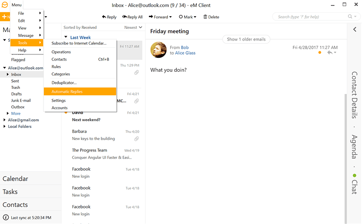Viewport: 362px width, 224px height.
Task: Click the eM Client logo icon
Action: pos(5,5)
